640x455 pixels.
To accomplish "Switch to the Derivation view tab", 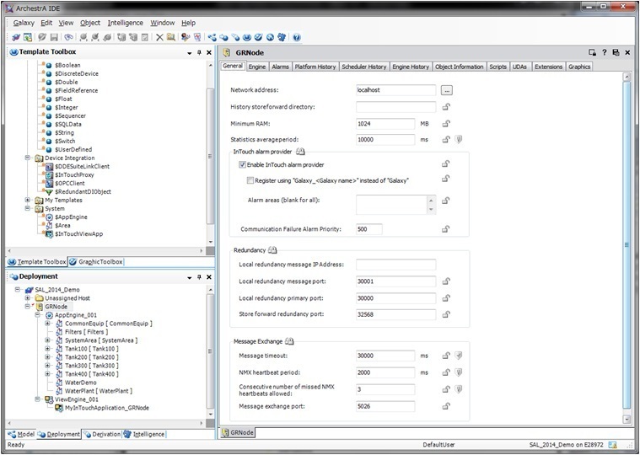I will pos(101,435).
